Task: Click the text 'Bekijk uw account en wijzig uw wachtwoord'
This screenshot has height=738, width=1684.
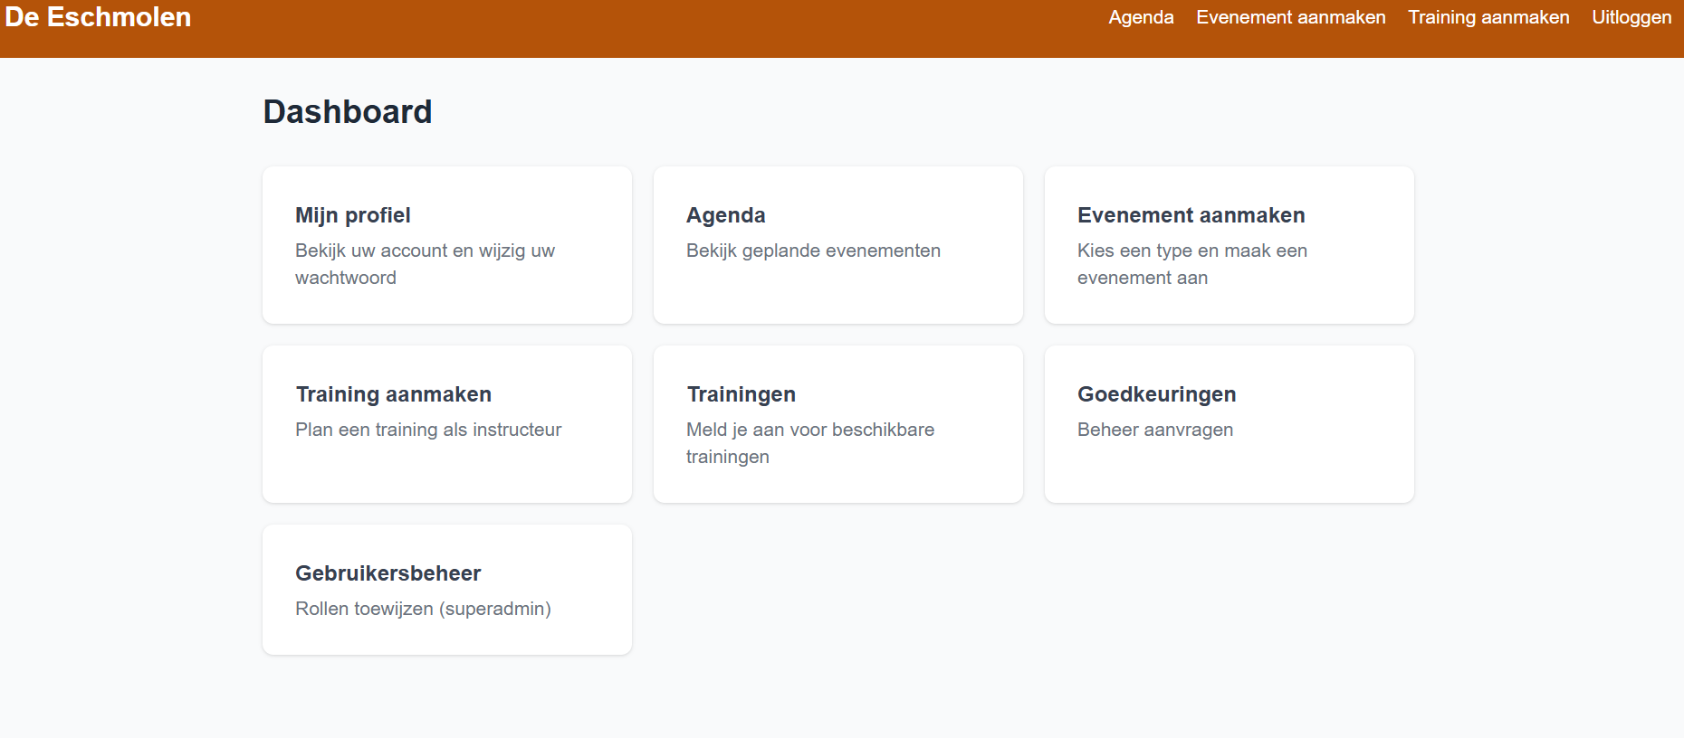Action: (425, 264)
